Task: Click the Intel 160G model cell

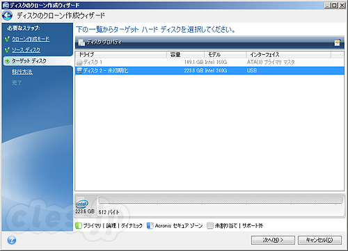Action: pyautogui.click(x=216, y=62)
